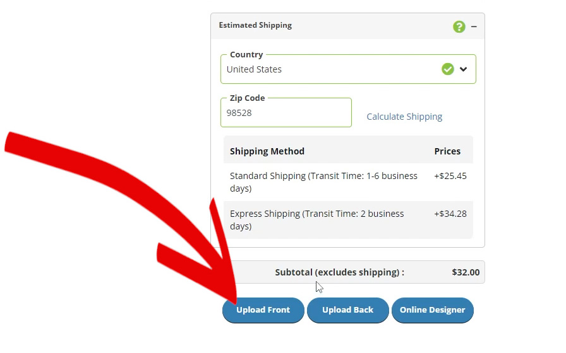Open the Country dropdown arrow
566x353 pixels.
463,69
